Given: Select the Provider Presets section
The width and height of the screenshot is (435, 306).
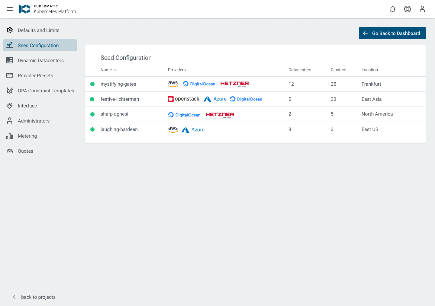Looking at the screenshot, I should pos(35,75).
